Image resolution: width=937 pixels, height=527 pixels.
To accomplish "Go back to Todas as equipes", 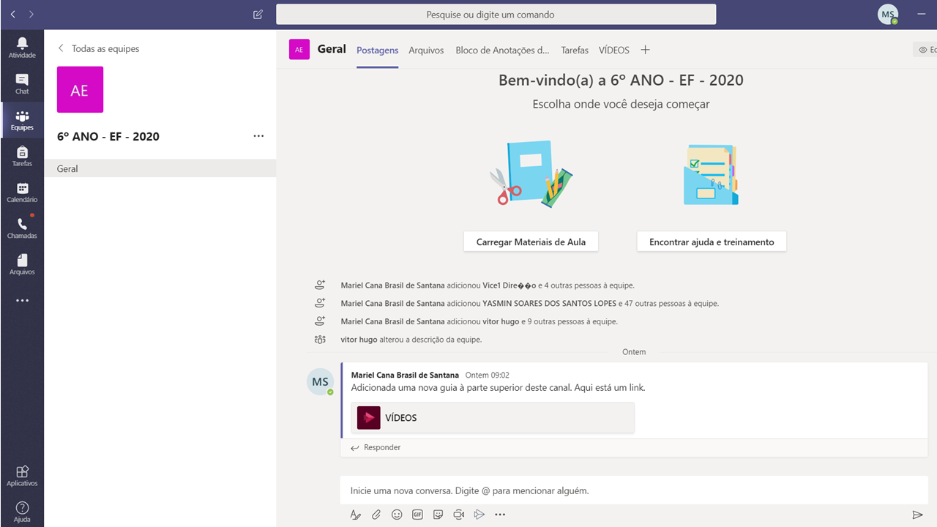I will pos(98,48).
